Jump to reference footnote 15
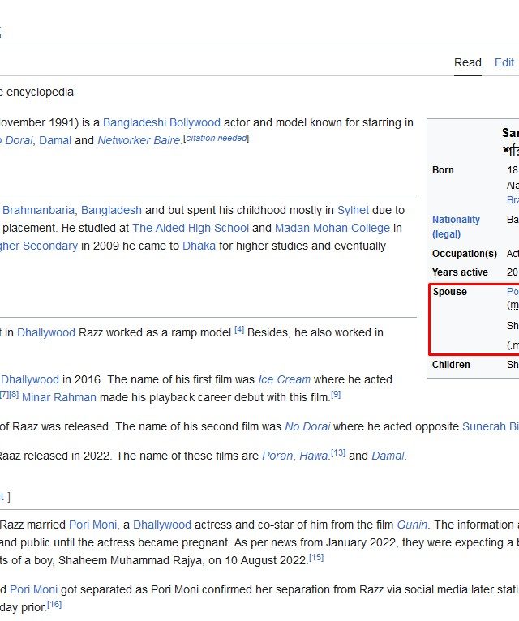 click(316, 557)
